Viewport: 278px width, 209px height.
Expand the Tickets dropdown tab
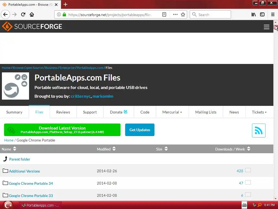coord(259,112)
